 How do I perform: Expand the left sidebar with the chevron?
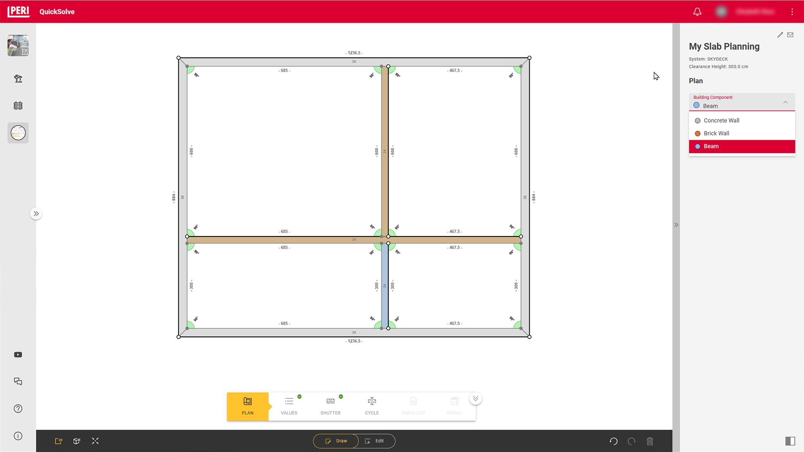[36, 213]
